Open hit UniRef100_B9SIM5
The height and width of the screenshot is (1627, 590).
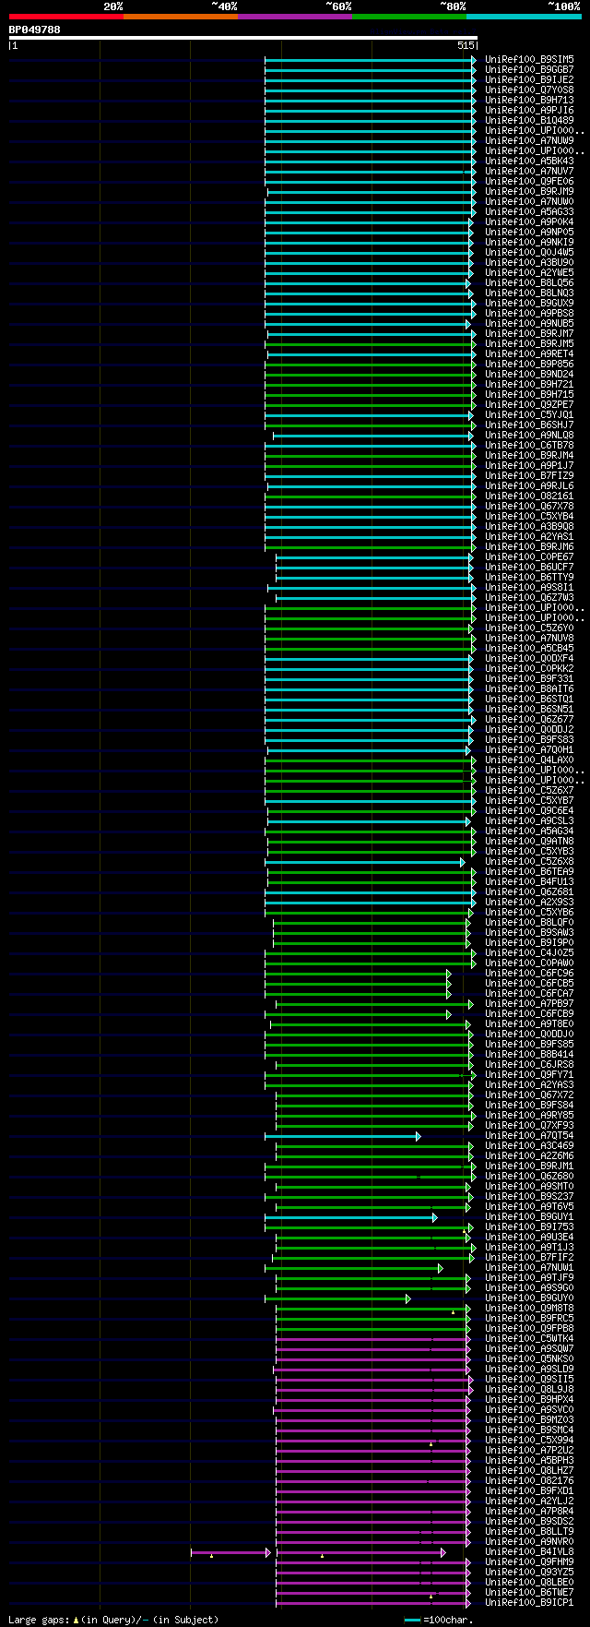tap(529, 59)
